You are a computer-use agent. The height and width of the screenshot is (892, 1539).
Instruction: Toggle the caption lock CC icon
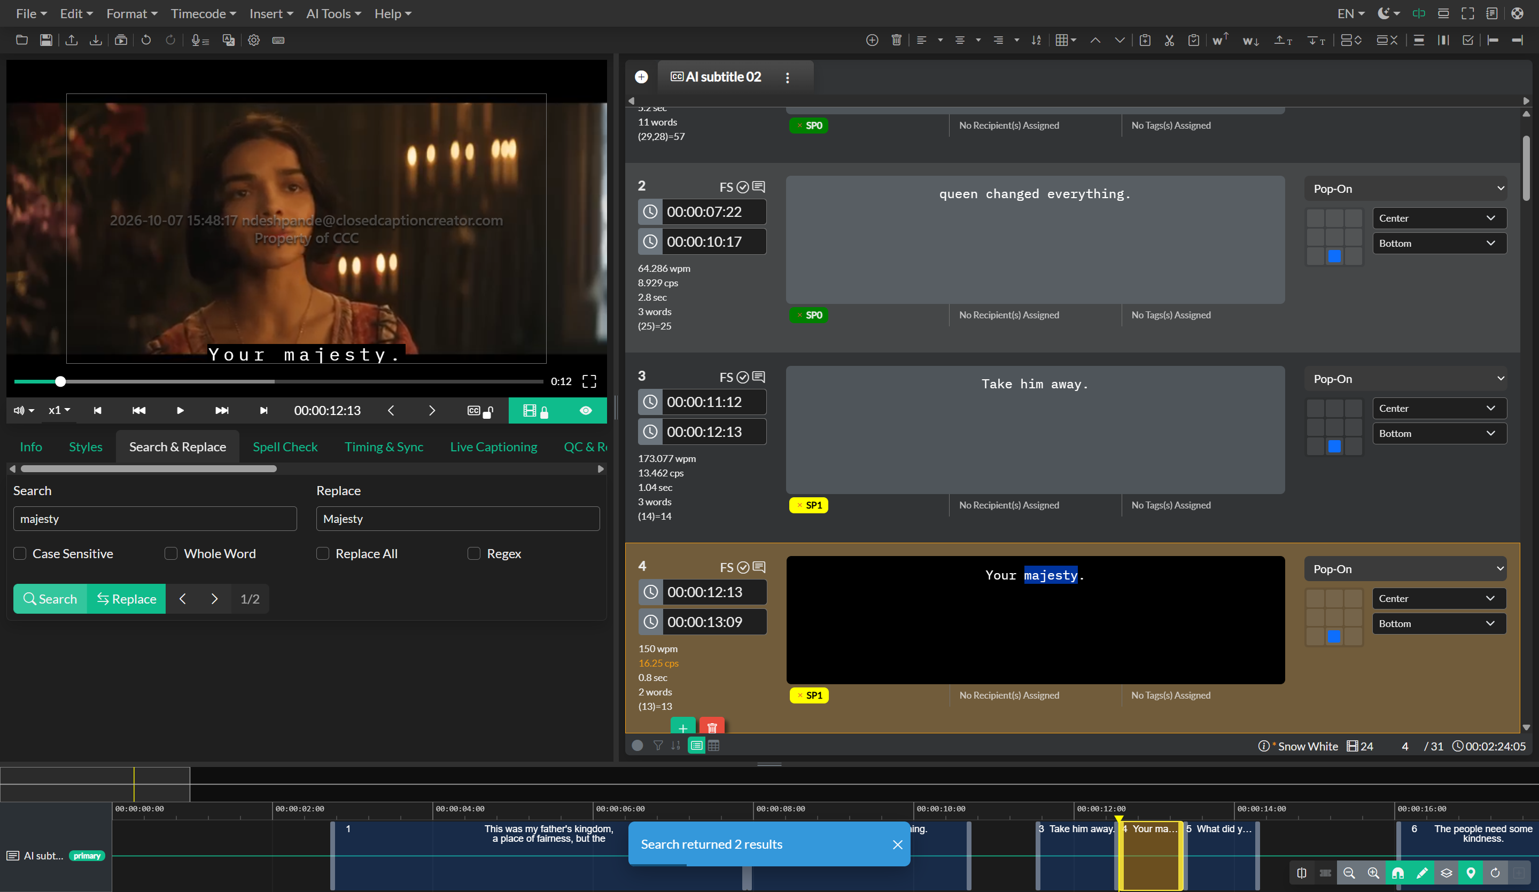click(x=480, y=411)
